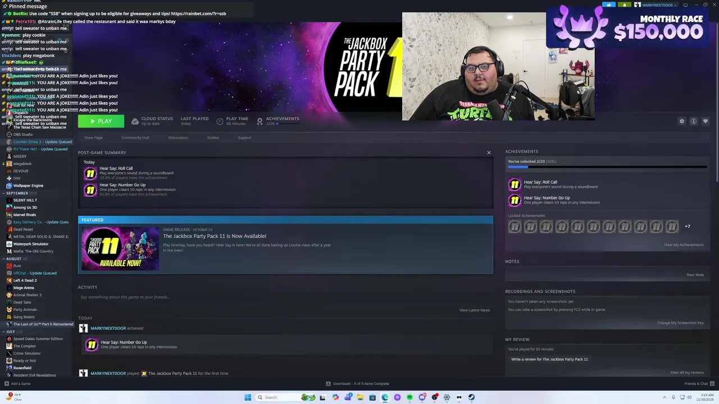
Task: Collapse the AUGUST library group
Action: 14,259
